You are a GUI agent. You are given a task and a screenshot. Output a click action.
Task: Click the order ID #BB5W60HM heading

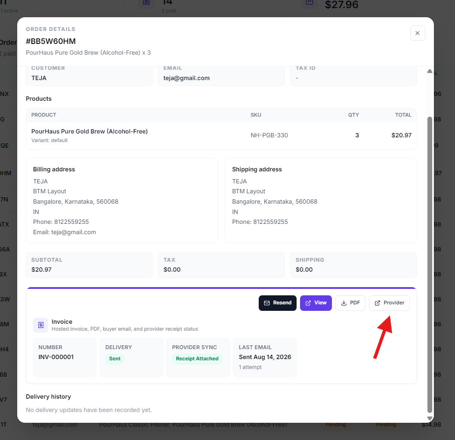(51, 41)
